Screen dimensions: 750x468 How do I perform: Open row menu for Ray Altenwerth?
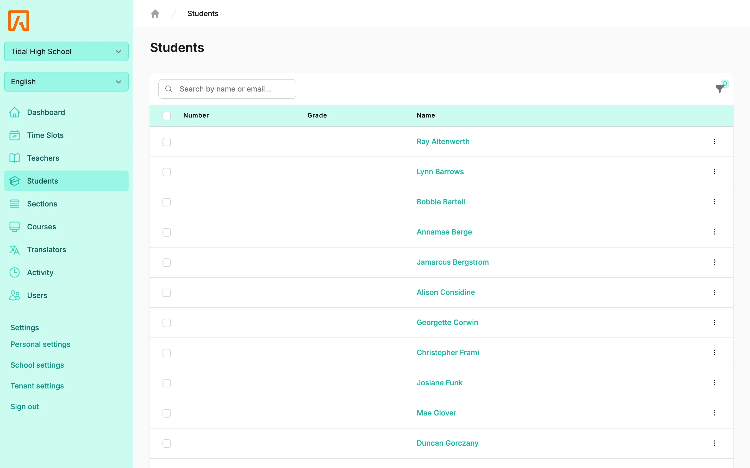click(x=714, y=141)
